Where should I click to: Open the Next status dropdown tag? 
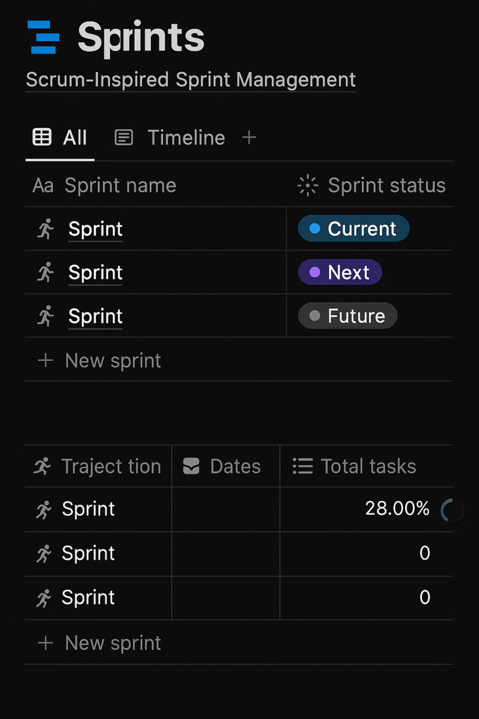pos(340,272)
